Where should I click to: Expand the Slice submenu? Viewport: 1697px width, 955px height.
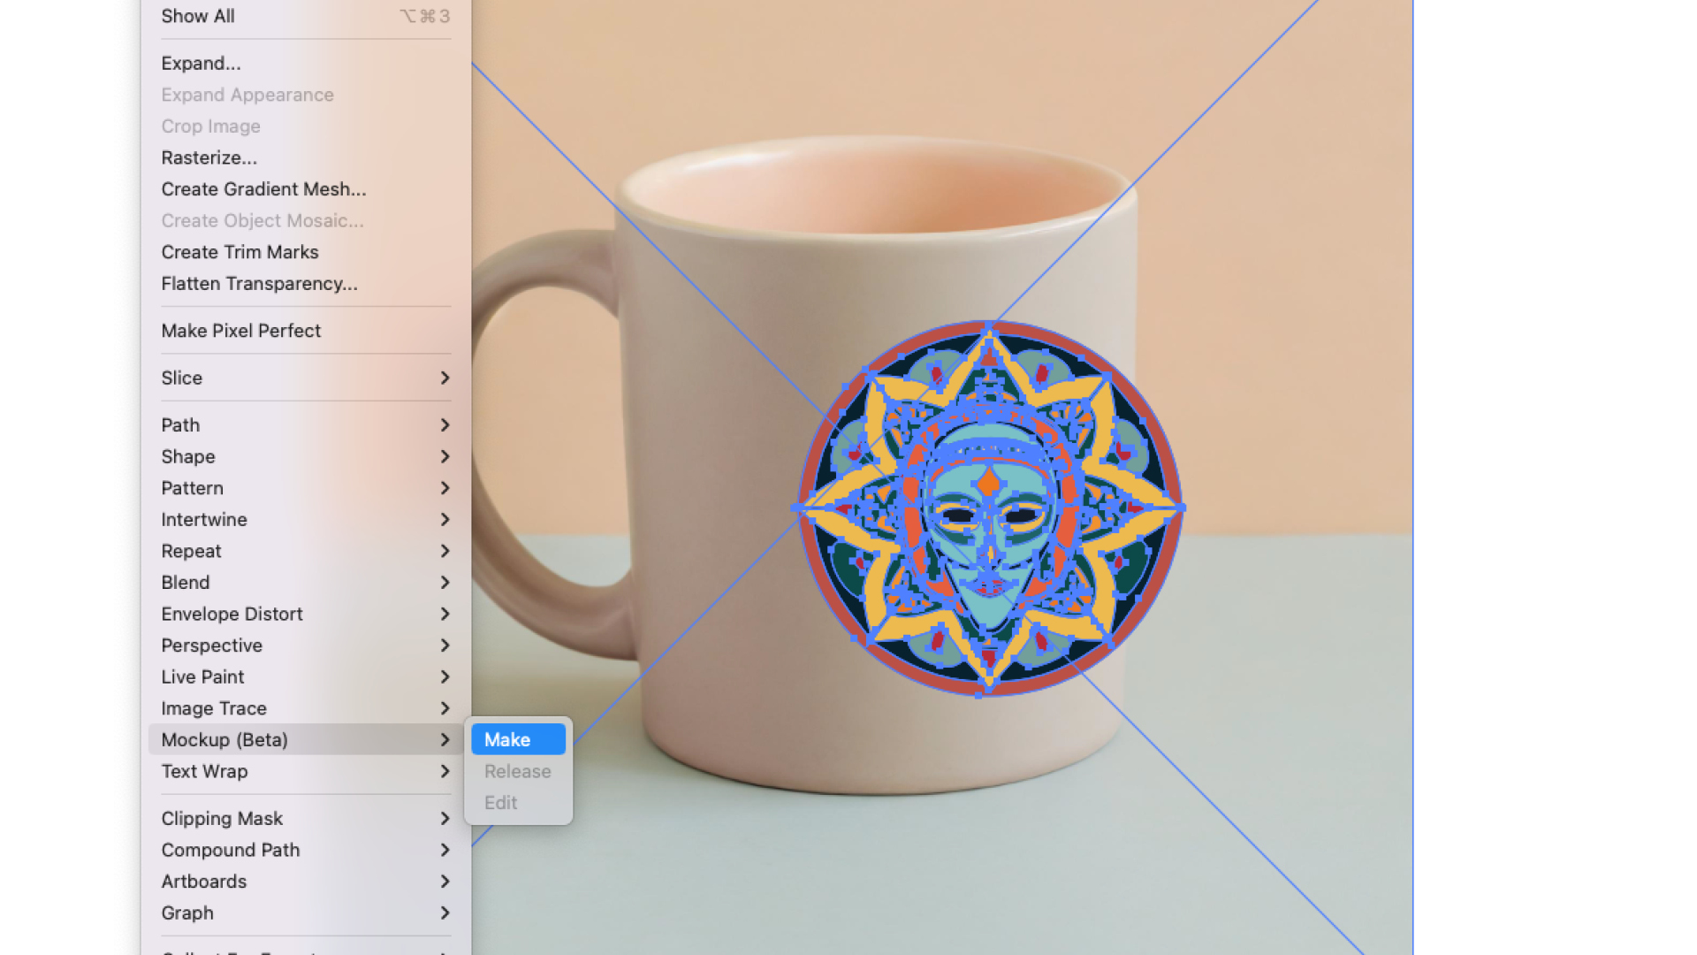pyautogui.click(x=181, y=378)
